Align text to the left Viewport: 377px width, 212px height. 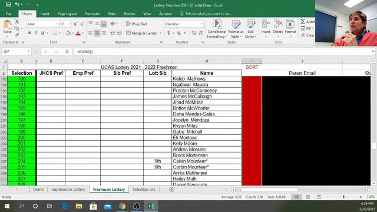click(90, 33)
